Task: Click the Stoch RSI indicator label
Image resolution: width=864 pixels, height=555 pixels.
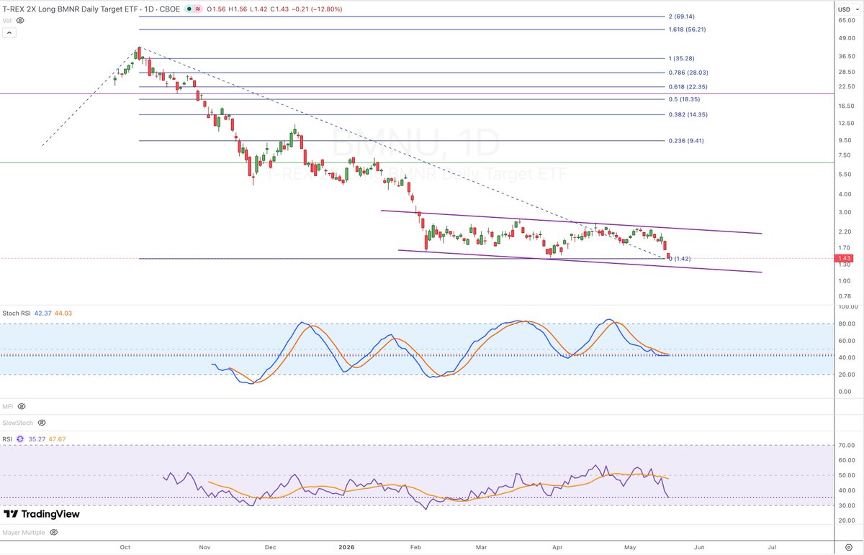Action: [17, 313]
